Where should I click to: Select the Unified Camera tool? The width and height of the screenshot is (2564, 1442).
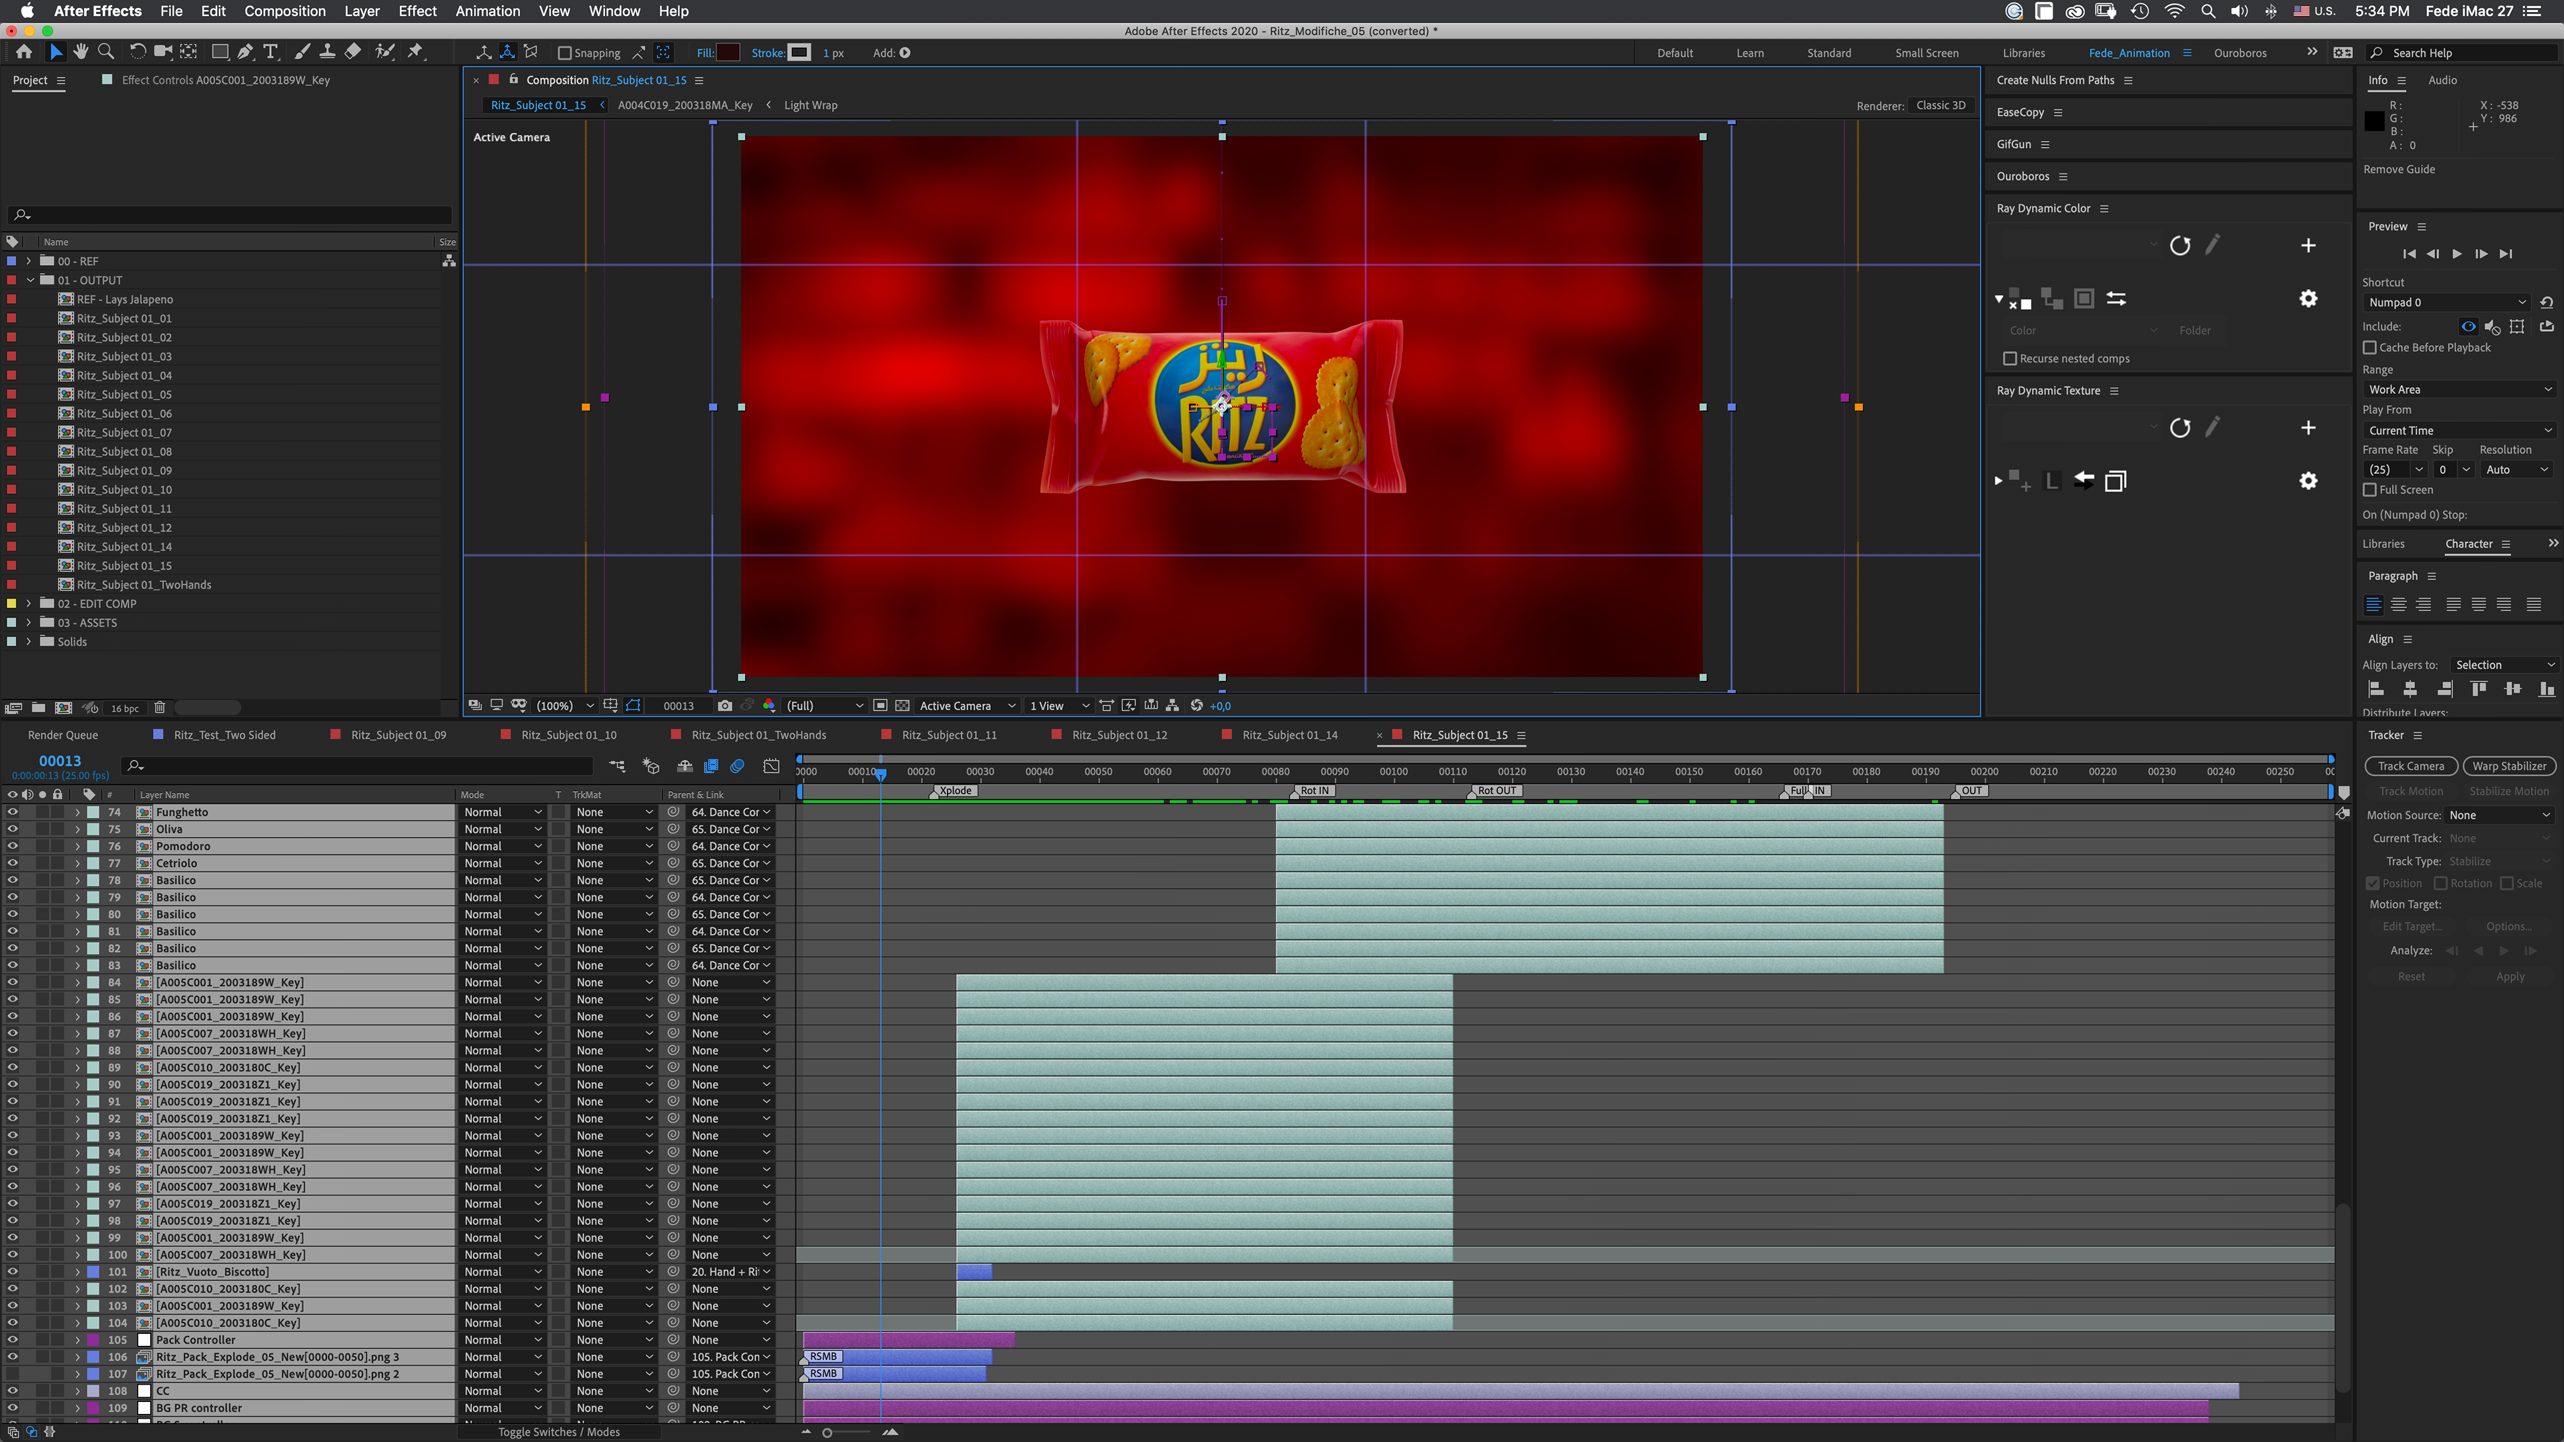(163, 52)
